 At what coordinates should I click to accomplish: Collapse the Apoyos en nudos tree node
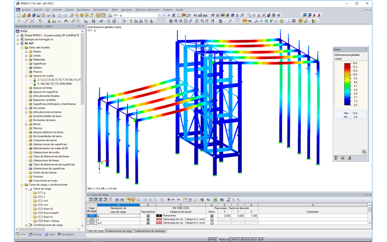[x=26, y=76]
